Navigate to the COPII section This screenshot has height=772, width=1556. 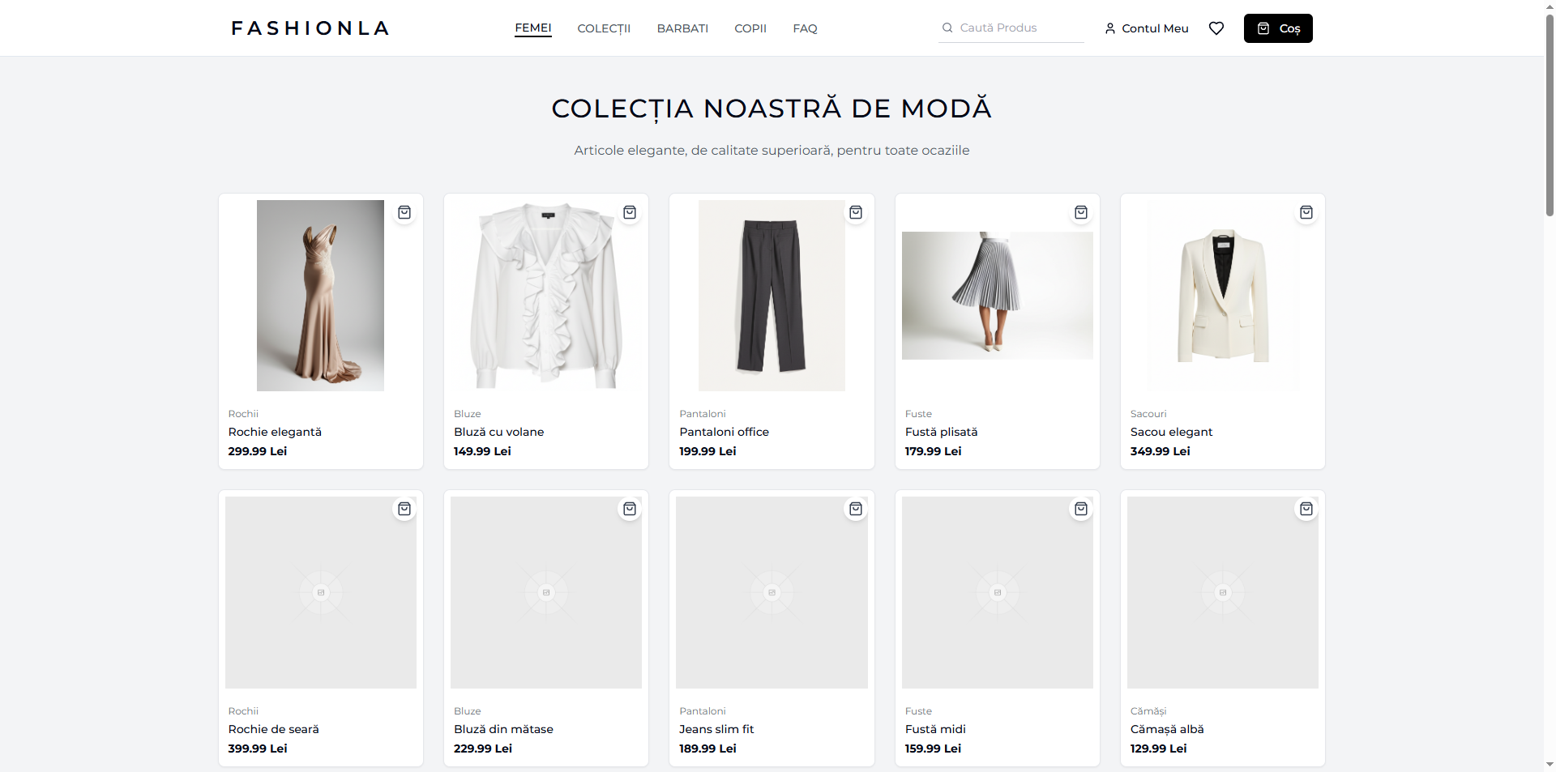[x=750, y=28]
